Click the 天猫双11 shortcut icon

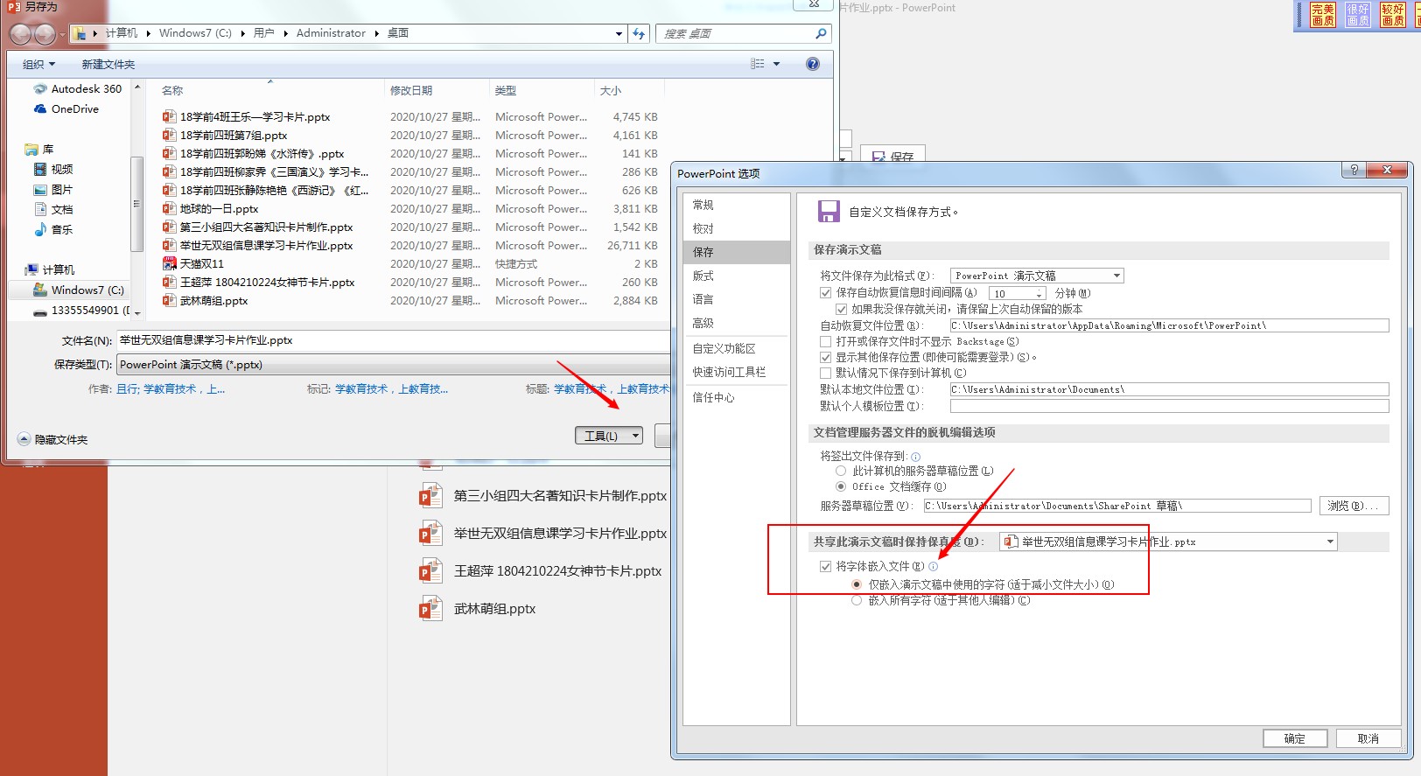pos(169,263)
